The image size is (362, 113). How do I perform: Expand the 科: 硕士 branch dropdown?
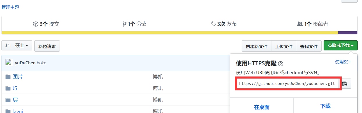17,45
